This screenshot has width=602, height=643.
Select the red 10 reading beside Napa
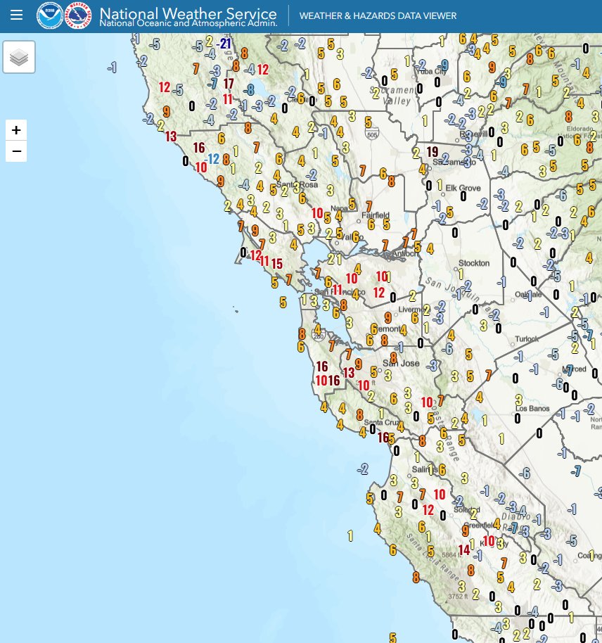[x=317, y=213]
